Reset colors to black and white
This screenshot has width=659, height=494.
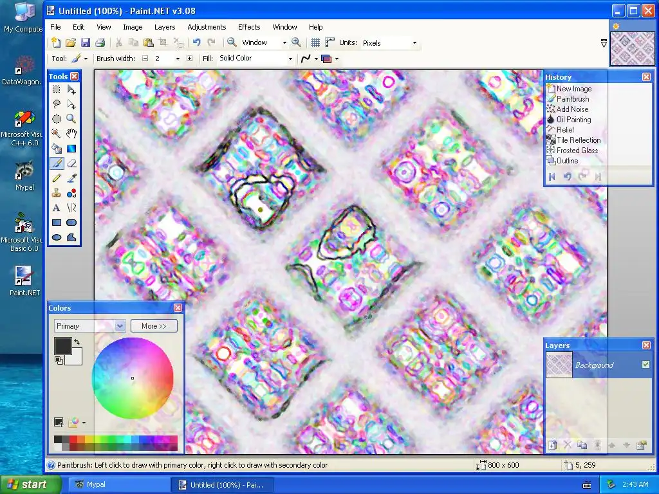coord(59,360)
